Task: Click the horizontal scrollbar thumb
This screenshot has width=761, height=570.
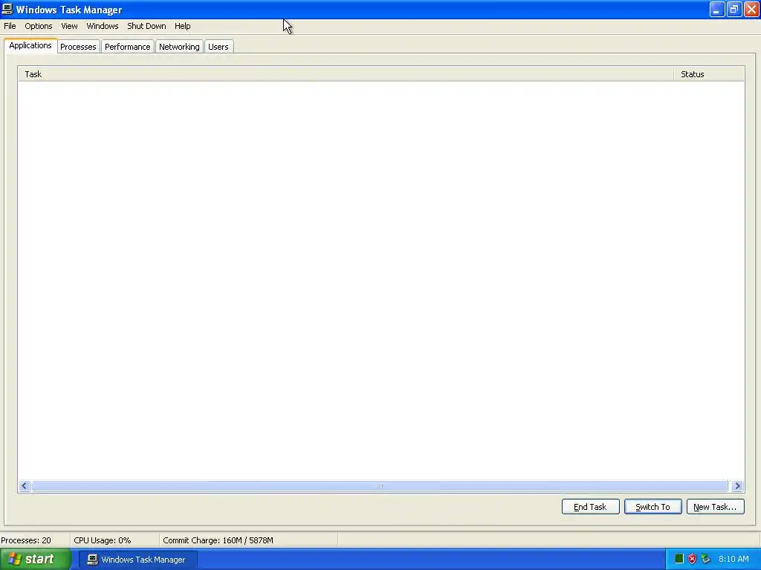Action: (x=380, y=485)
